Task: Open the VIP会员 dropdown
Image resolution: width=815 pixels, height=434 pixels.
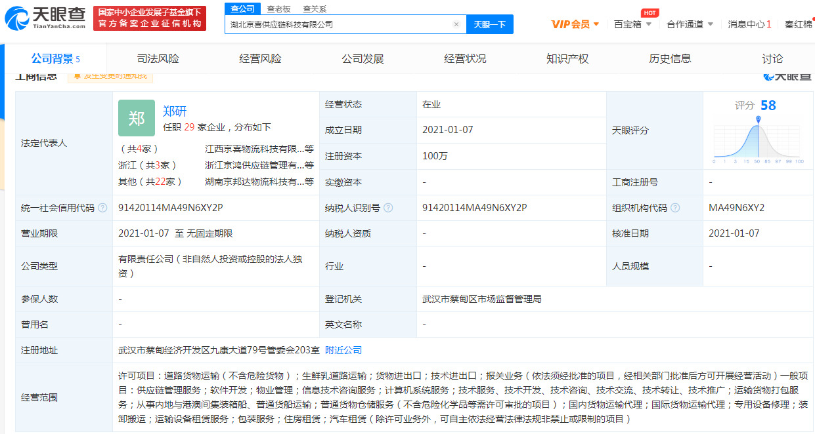Action: [x=575, y=24]
